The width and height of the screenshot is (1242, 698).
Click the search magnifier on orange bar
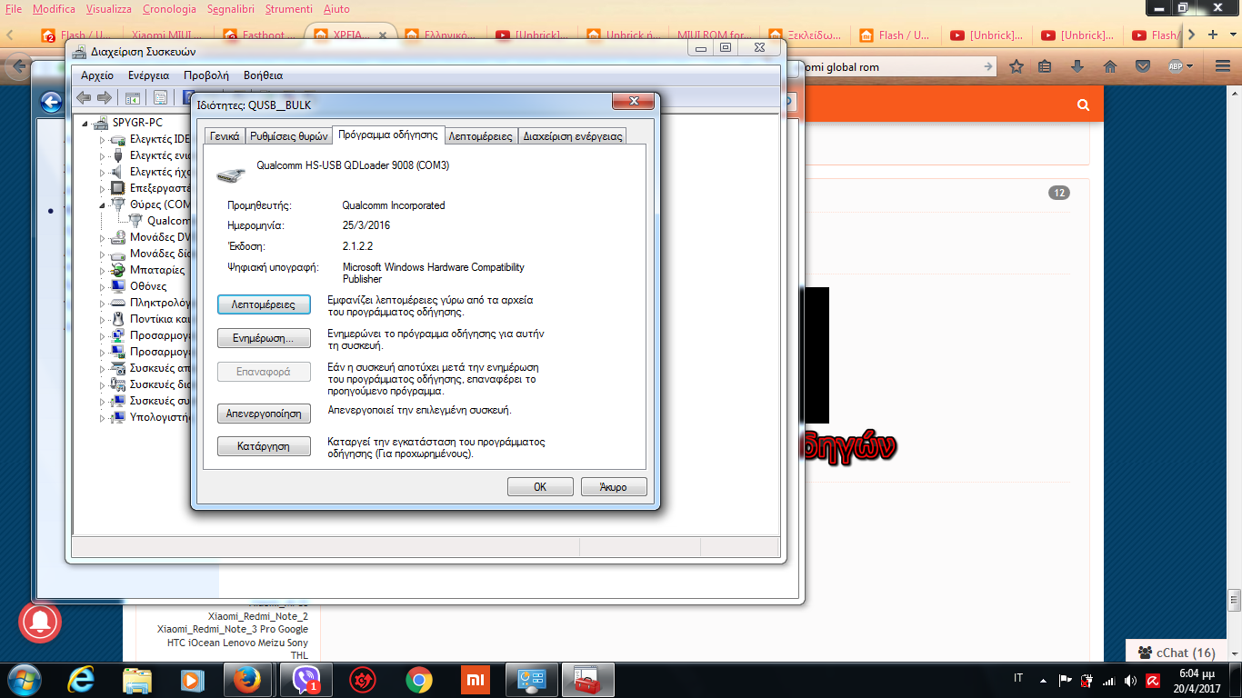[x=1083, y=105]
